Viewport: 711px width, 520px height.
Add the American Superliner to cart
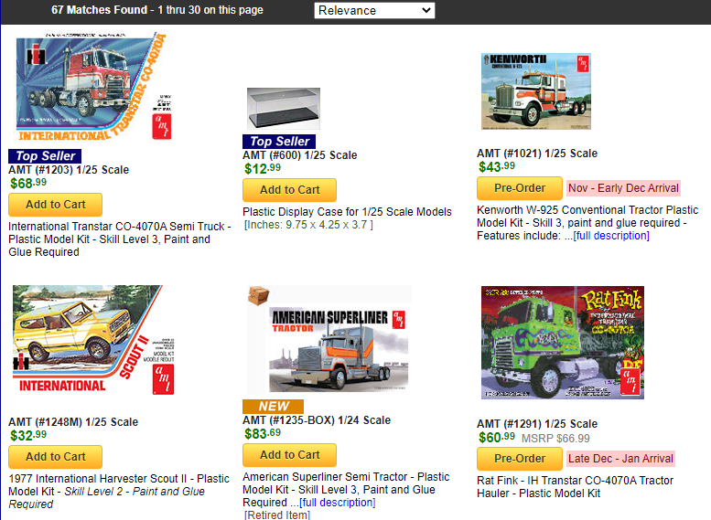click(289, 455)
